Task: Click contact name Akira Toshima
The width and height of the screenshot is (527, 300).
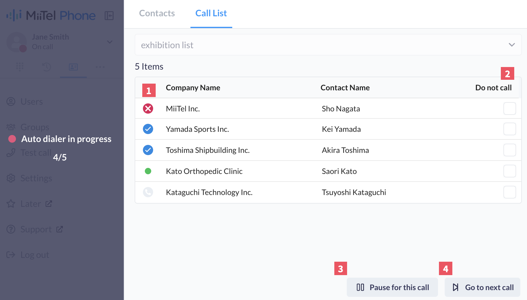Action: coord(345,150)
